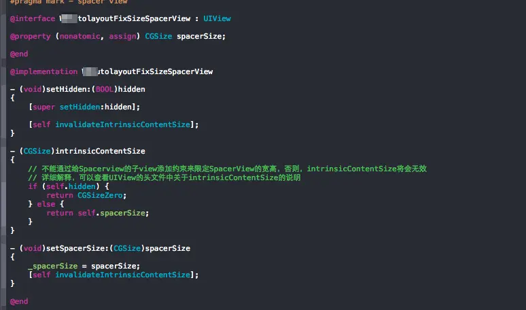The image size is (526, 310).
Task: Click the else keyword
Action: 46,205
